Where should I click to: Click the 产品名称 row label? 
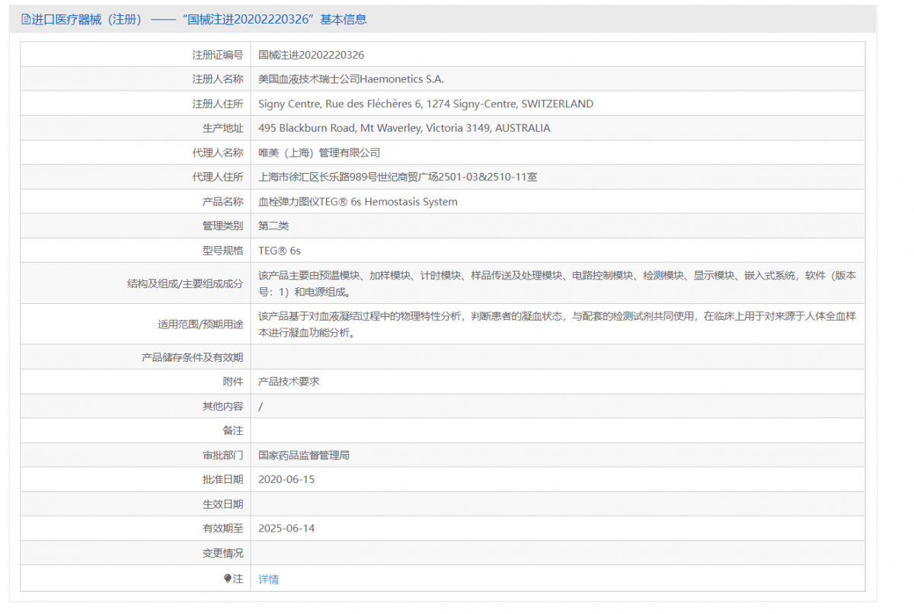click(x=223, y=202)
